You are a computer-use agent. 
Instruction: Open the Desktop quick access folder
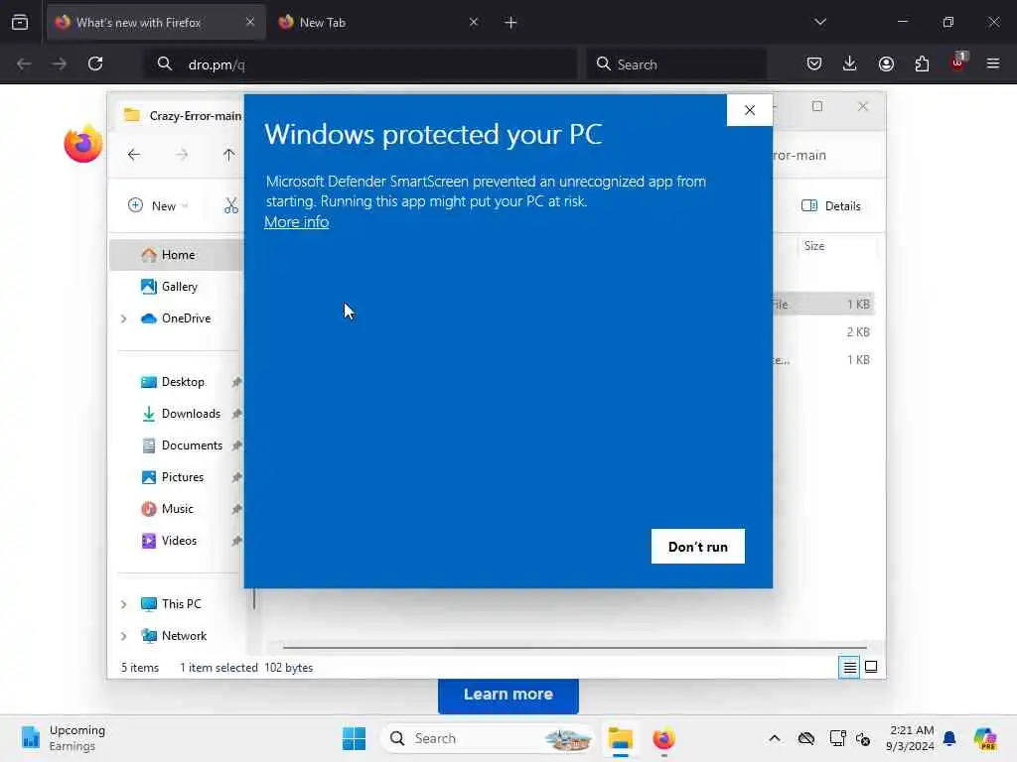174,382
